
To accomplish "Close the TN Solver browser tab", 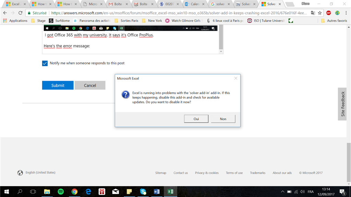I will click(x=254, y=4).
